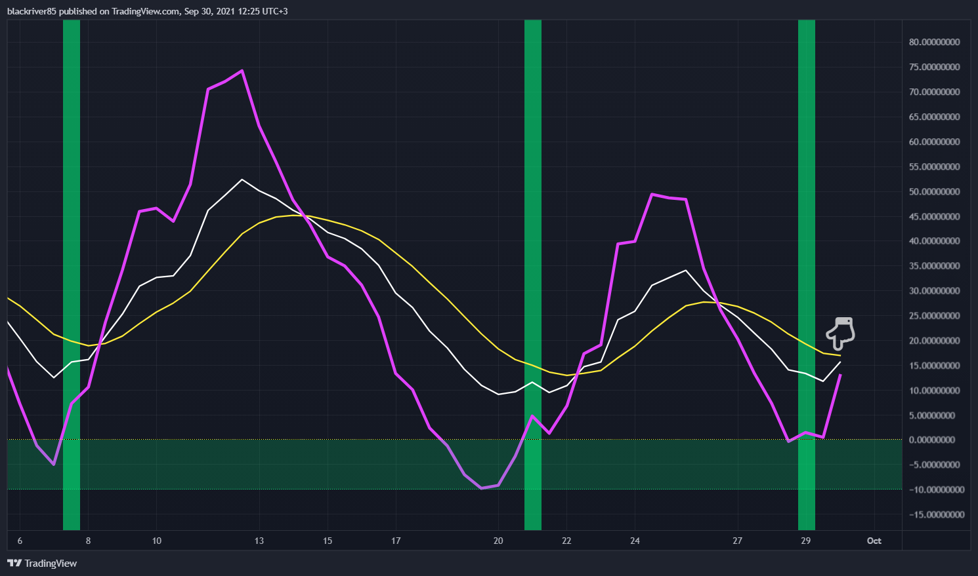Image resolution: width=978 pixels, height=576 pixels.
Task: Select the green vertical band before date 8
Action: pyautogui.click(x=72, y=275)
